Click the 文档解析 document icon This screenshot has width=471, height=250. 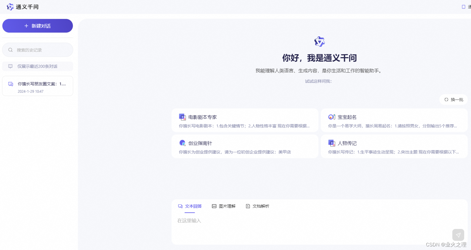click(248, 206)
